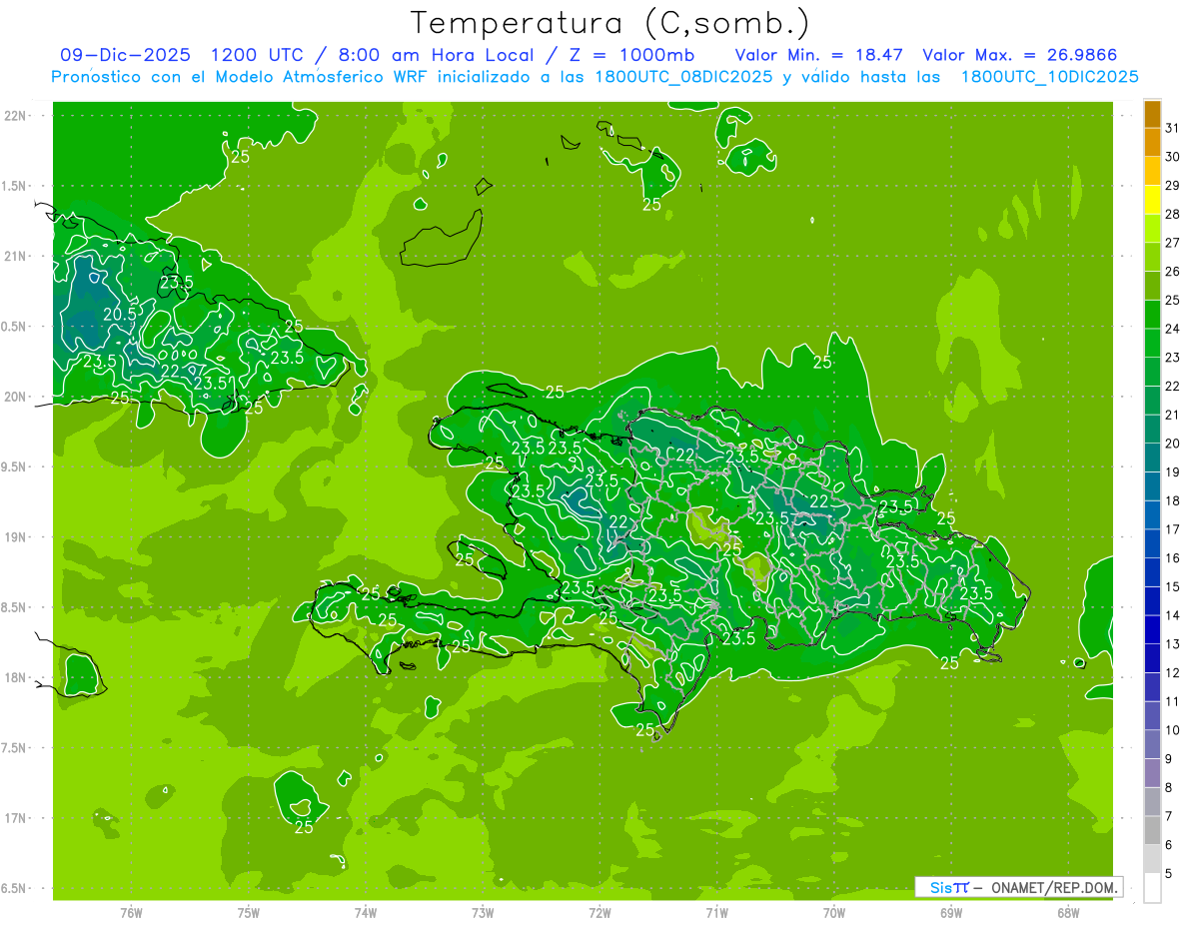
Task: Click the "72W" longitude axis label
Action: pos(599,912)
